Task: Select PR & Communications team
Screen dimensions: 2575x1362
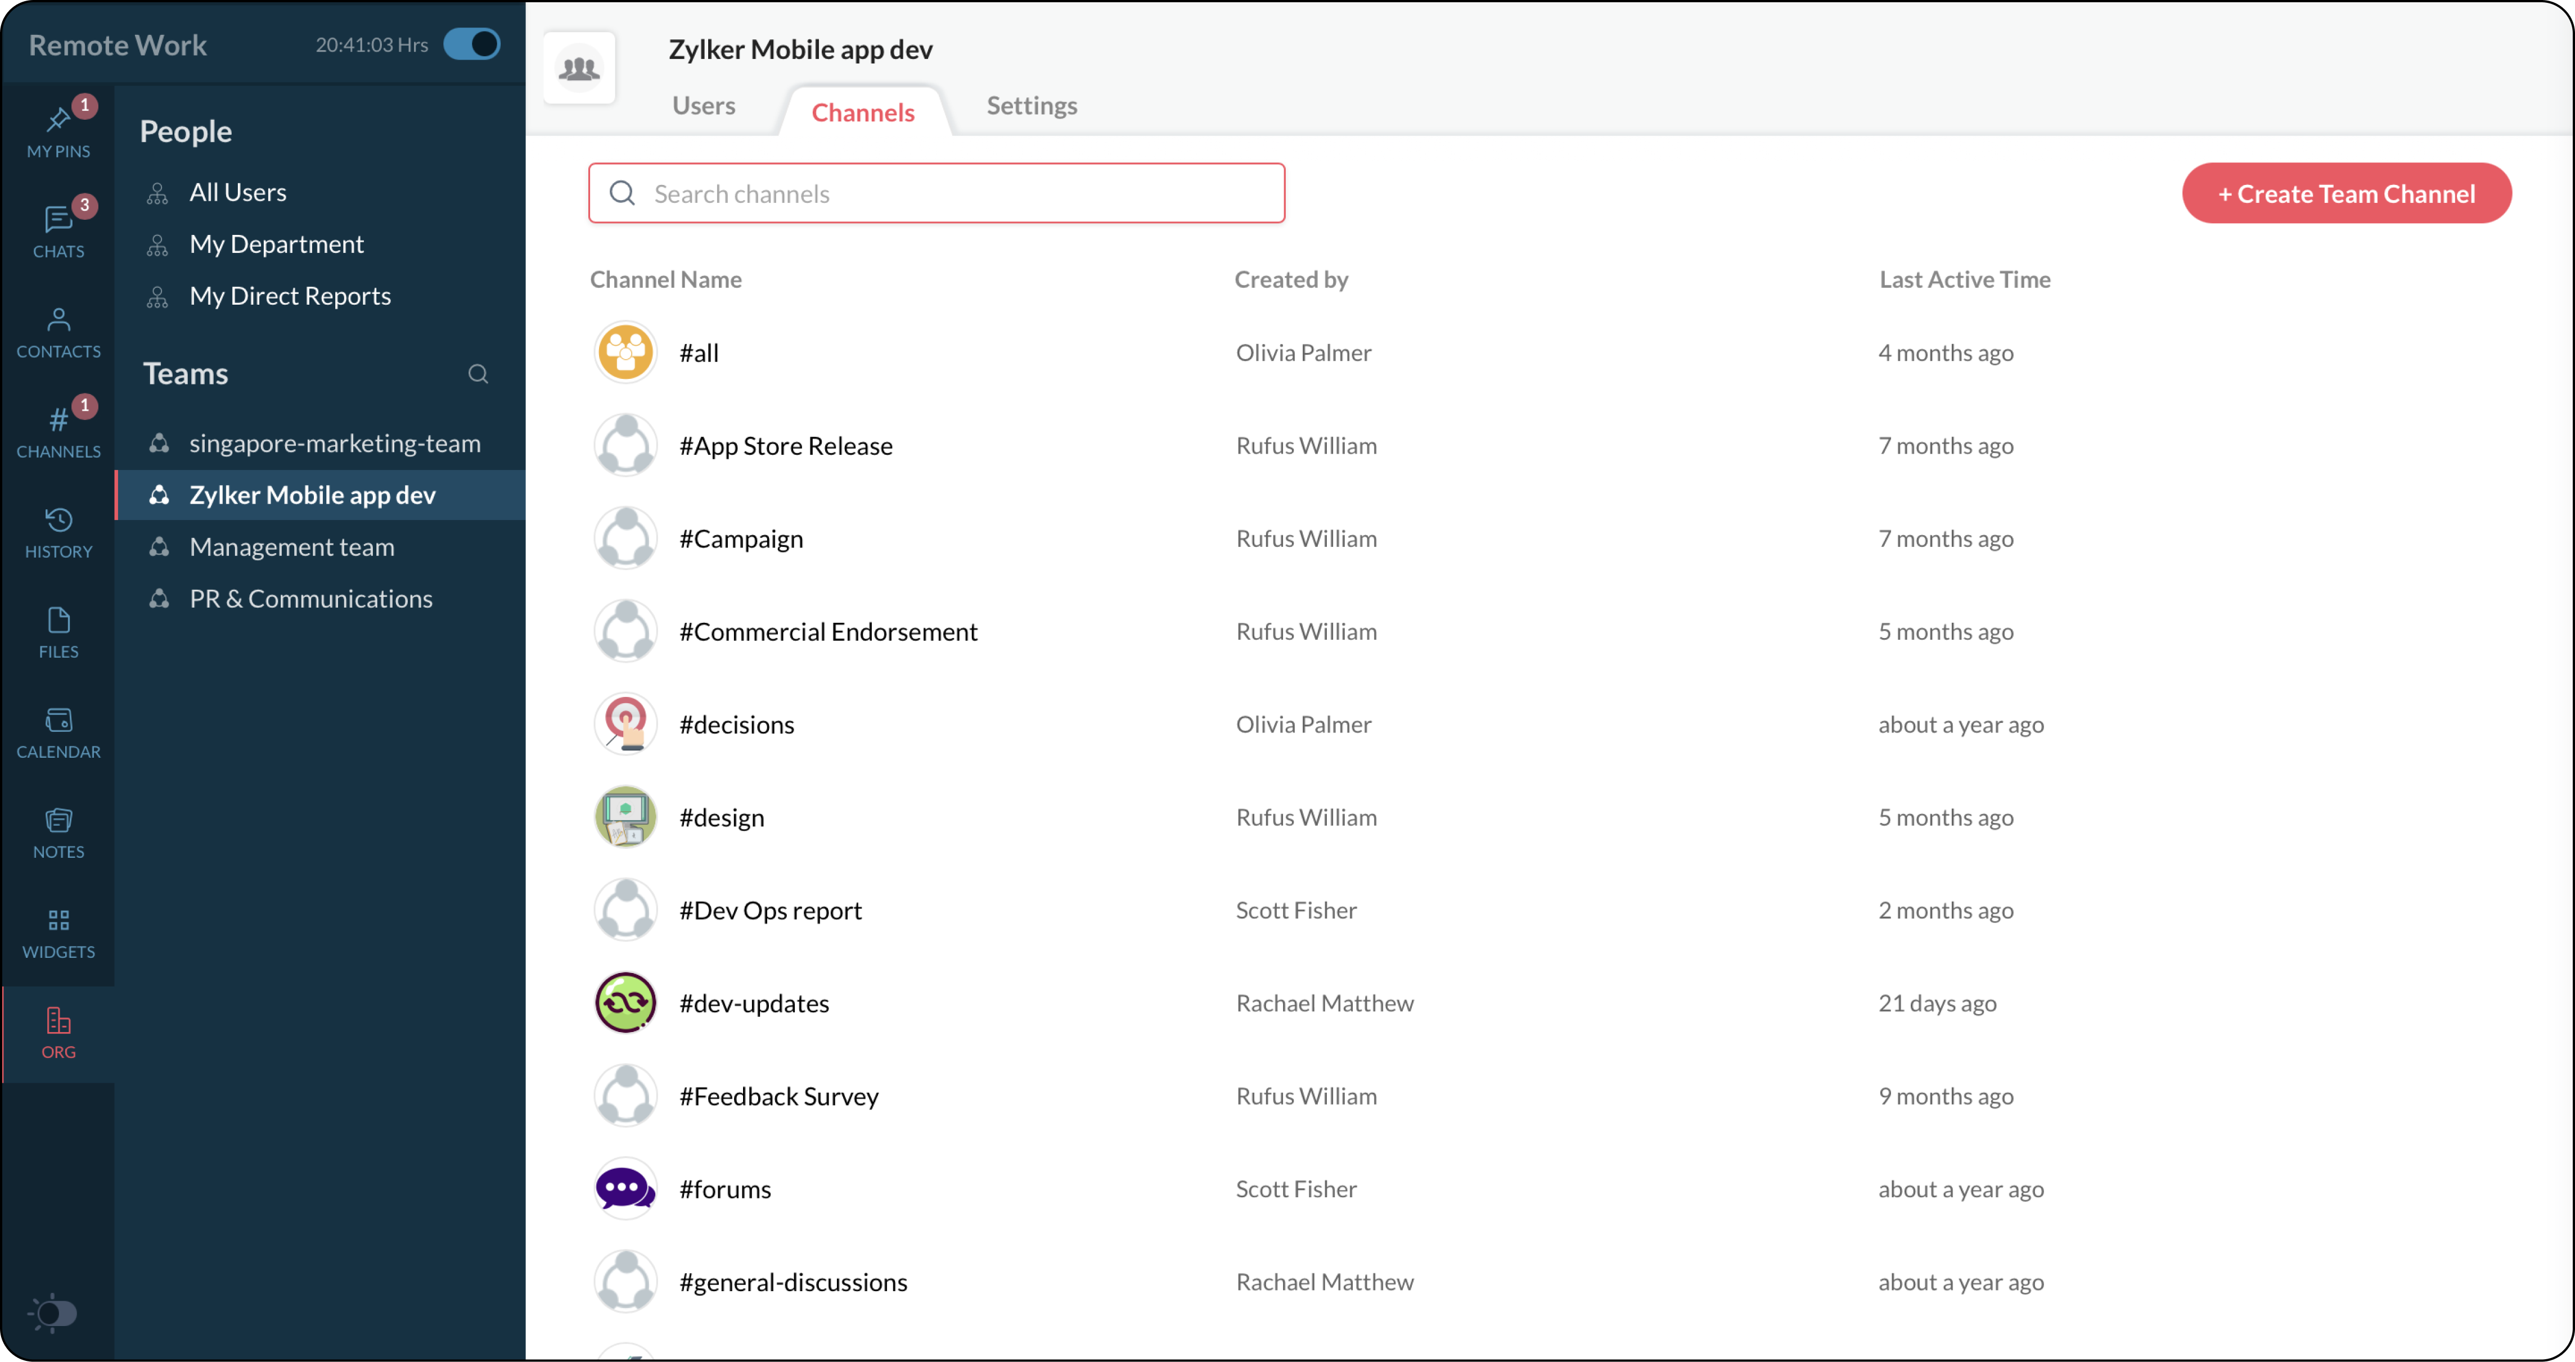Action: click(x=310, y=599)
